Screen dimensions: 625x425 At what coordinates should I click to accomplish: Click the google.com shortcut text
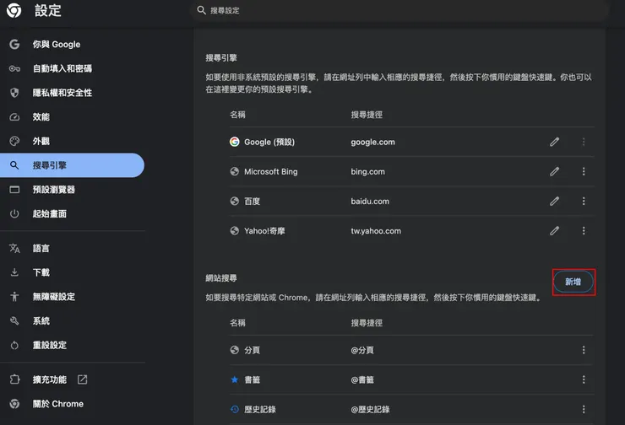(x=372, y=142)
